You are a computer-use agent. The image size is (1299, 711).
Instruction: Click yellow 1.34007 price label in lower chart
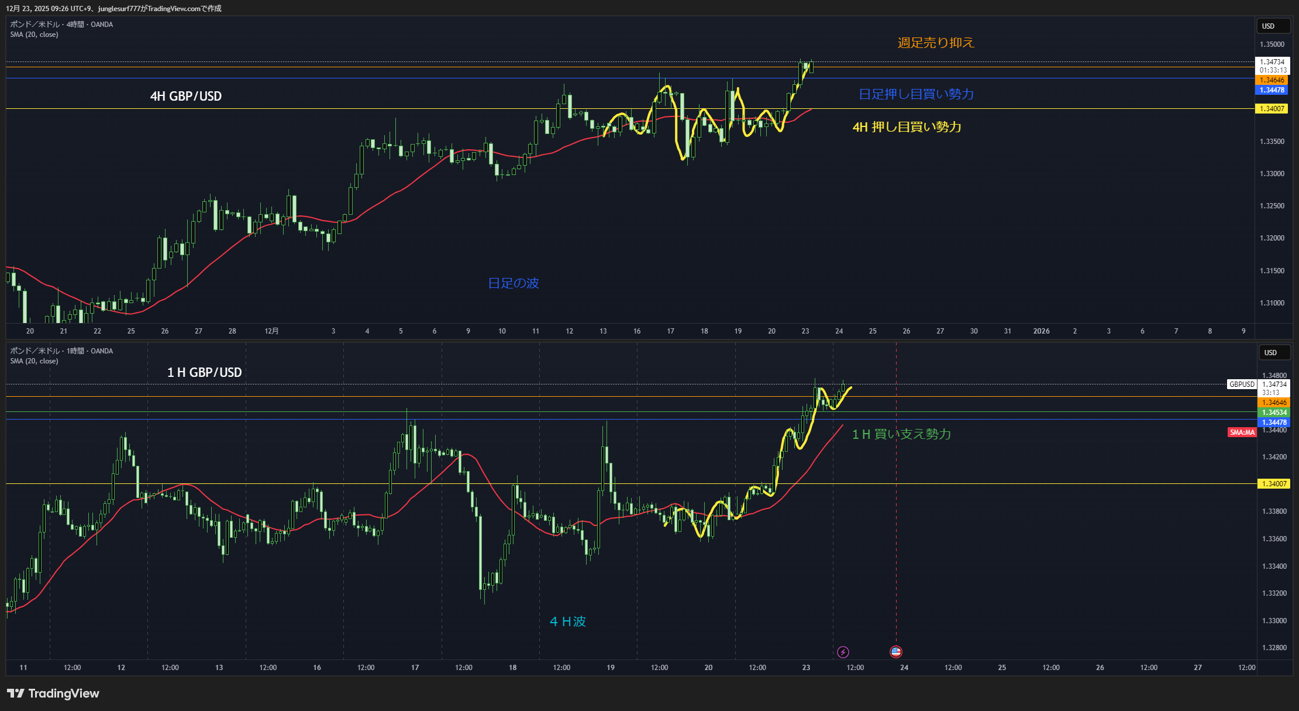click(x=1273, y=484)
